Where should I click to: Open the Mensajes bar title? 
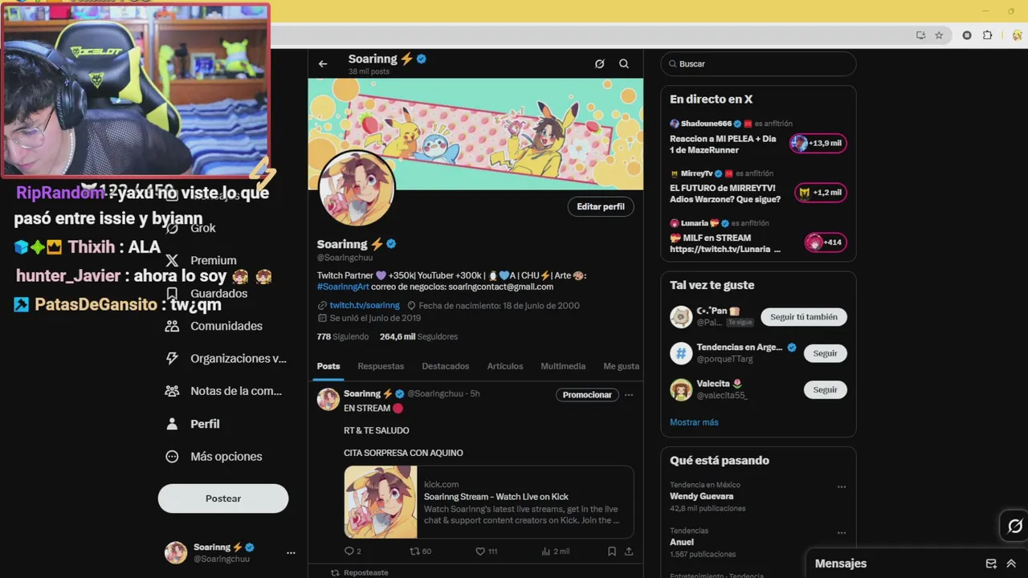click(x=841, y=564)
